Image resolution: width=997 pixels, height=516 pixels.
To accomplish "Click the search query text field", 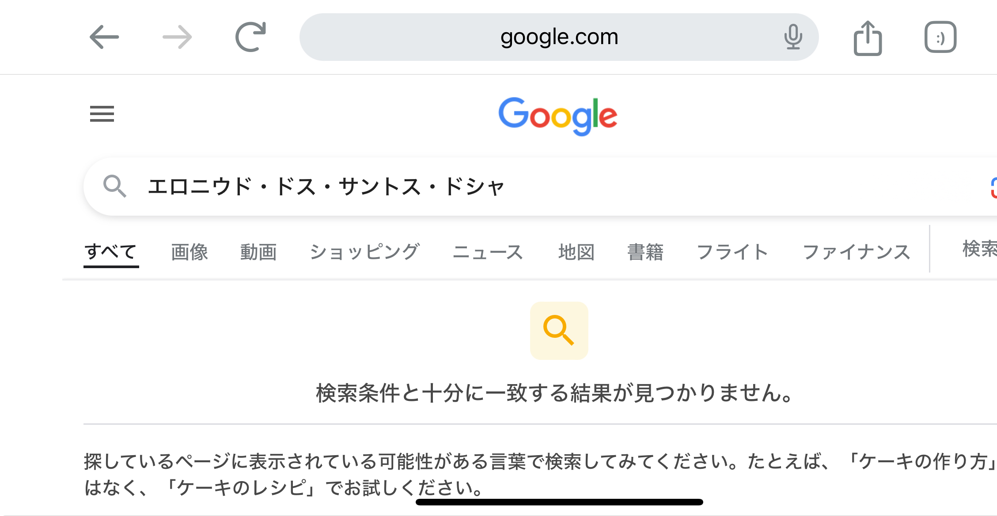I will click(x=530, y=186).
